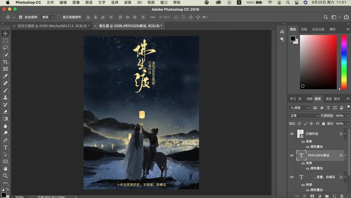
Task: Open the 滤镜 menu
Action: (127, 2)
